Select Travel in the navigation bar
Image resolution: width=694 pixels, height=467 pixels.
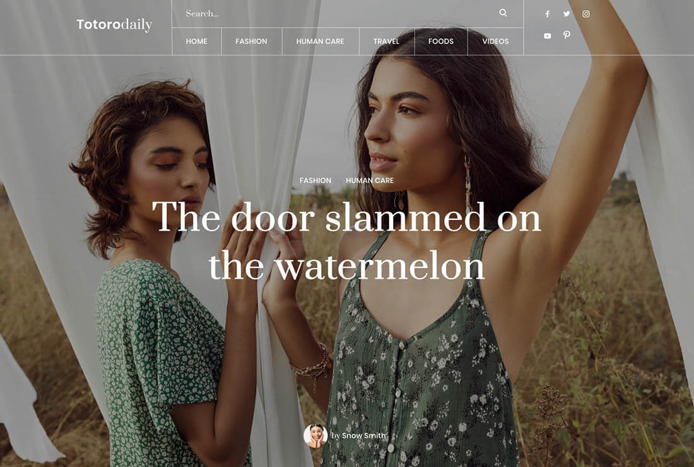pyautogui.click(x=386, y=41)
